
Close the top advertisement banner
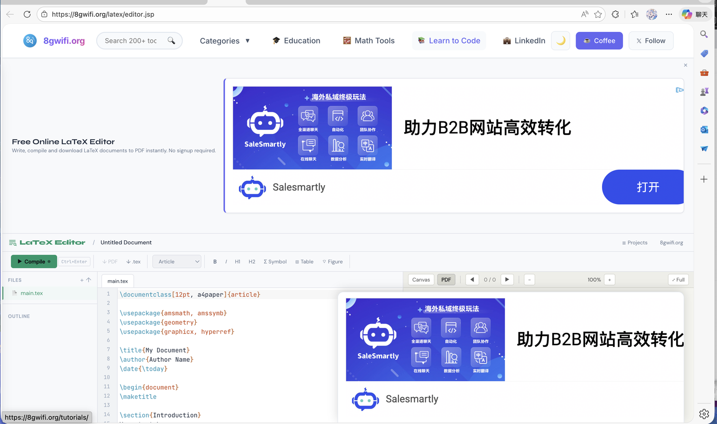686,65
